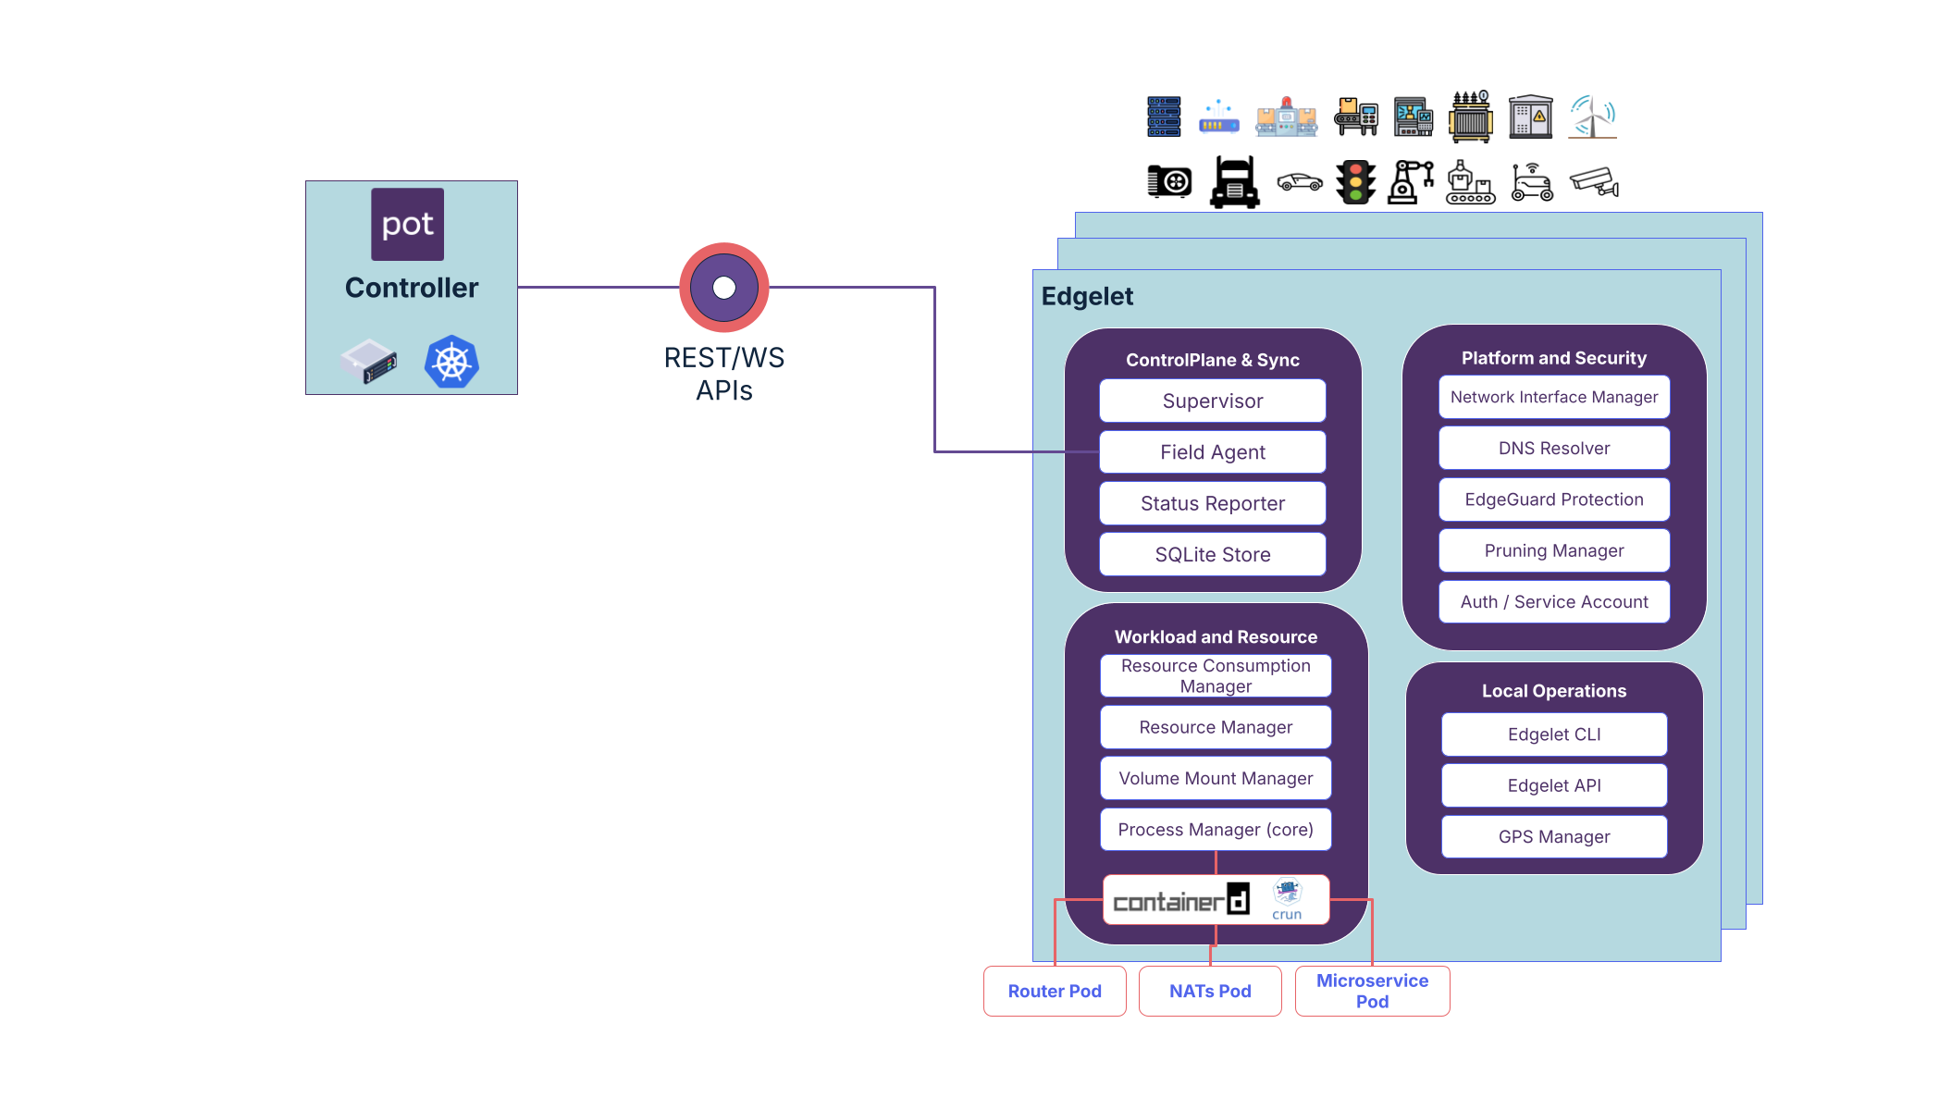
Task: Click the Volume Mount Manager box
Action: (1216, 778)
